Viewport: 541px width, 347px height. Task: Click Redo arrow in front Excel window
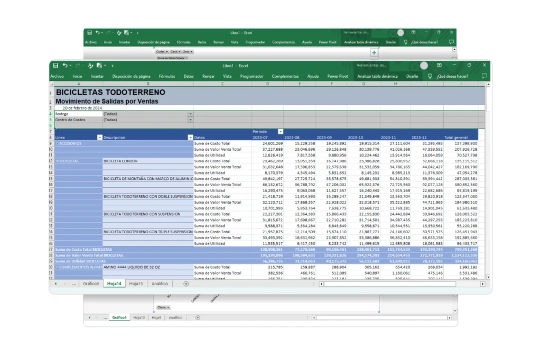tap(78, 65)
